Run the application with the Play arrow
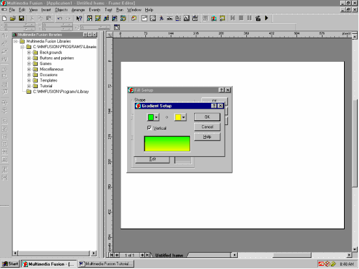The width and height of the screenshot is (359, 269). click(266, 18)
